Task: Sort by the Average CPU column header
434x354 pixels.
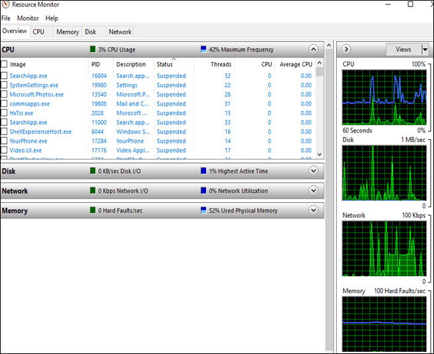Action: [296, 64]
